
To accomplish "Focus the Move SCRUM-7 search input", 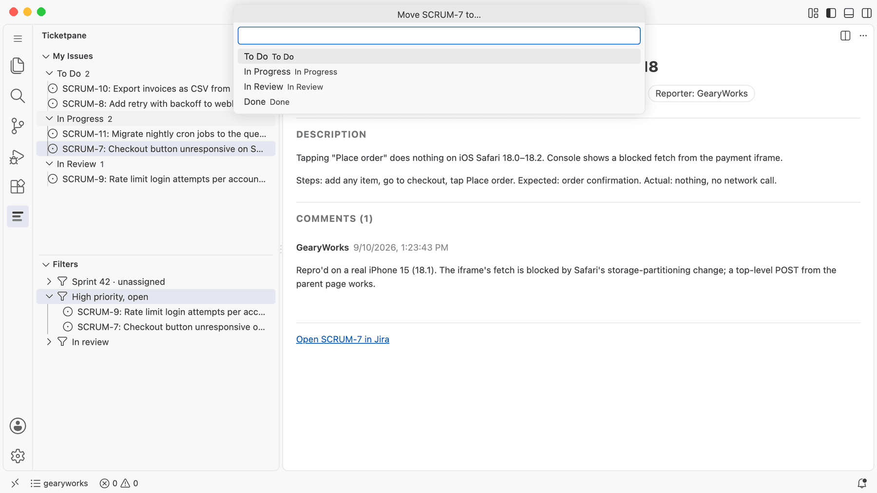I will (x=439, y=36).
